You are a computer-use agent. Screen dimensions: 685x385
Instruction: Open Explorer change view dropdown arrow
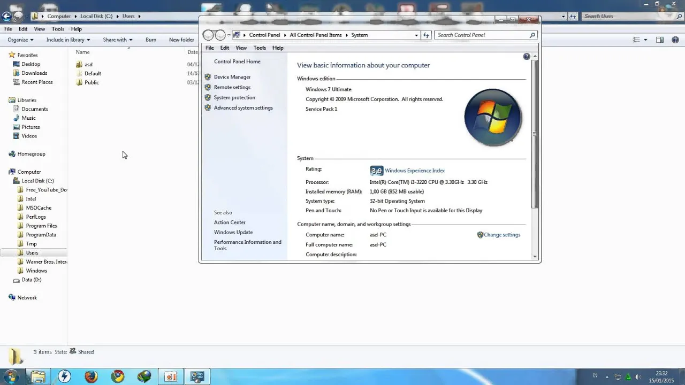(x=645, y=40)
